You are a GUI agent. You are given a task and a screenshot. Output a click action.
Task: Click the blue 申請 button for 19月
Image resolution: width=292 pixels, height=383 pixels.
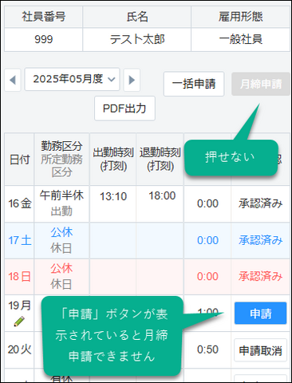pyautogui.click(x=260, y=314)
